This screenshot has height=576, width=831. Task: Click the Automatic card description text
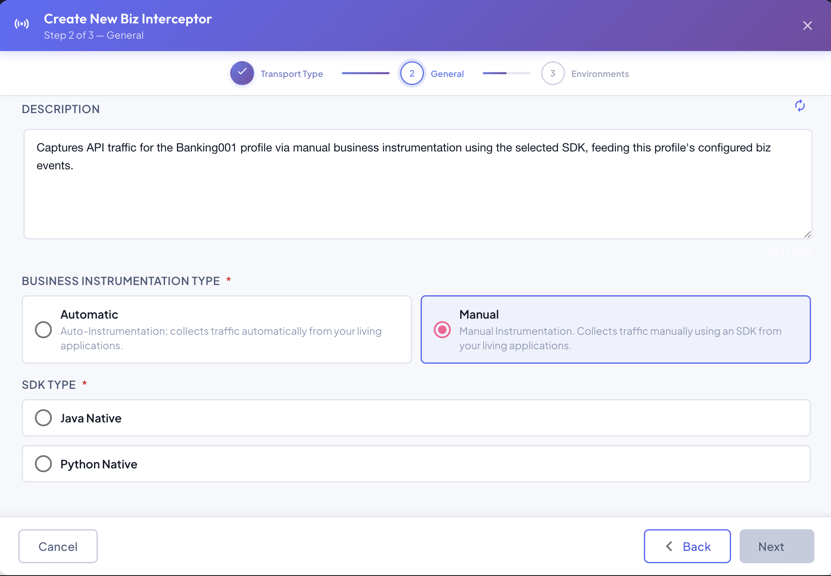[x=221, y=338]
